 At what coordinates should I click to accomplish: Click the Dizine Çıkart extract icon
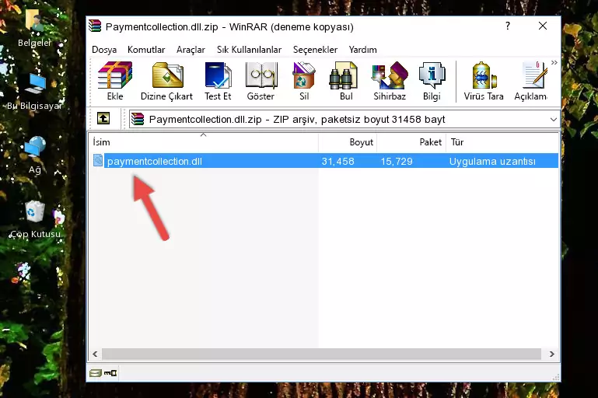click(166, 81)
